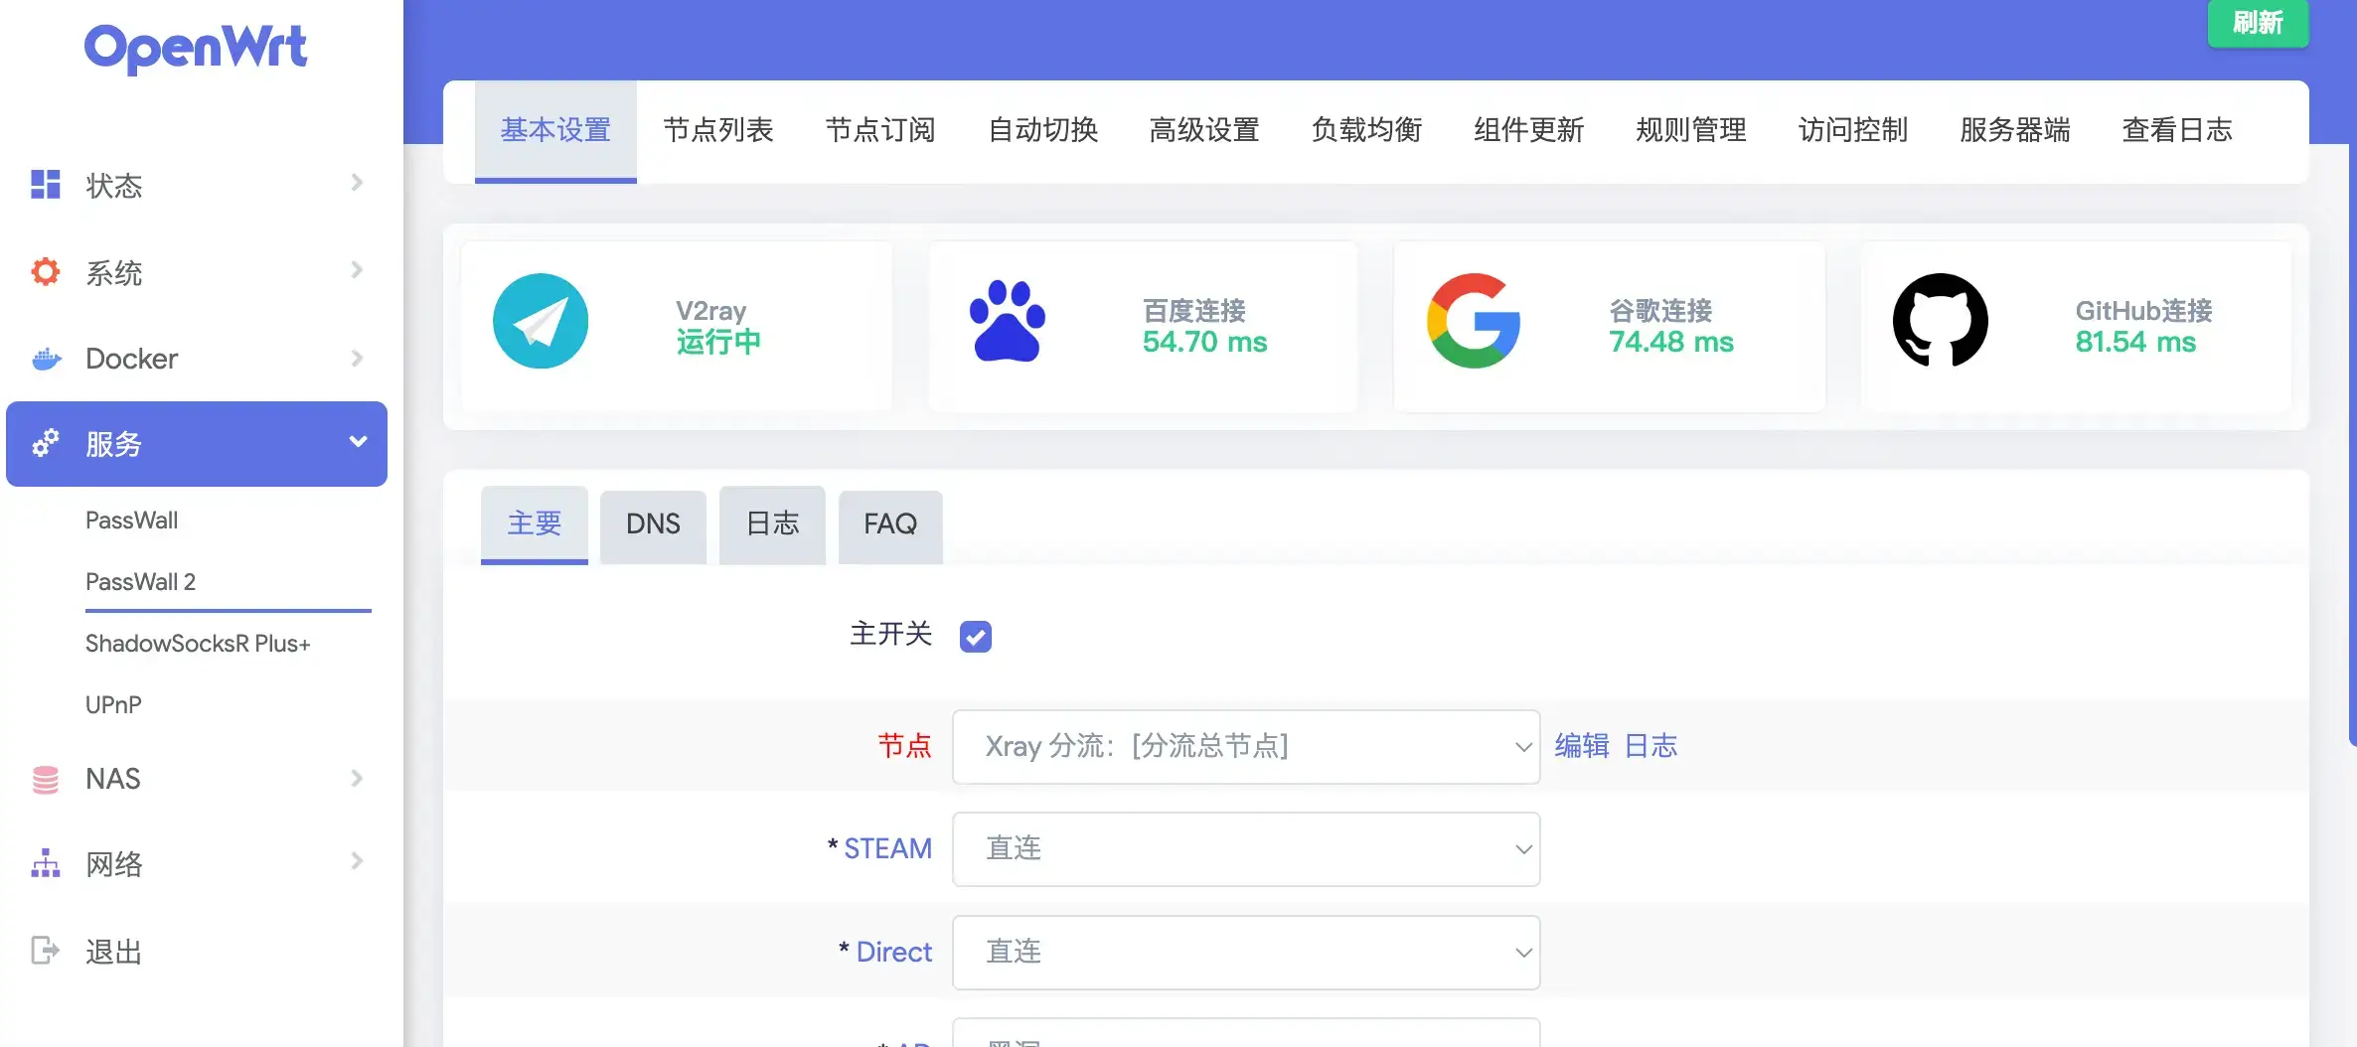2357x1047 pixels.
Task: Click the Baidu paw icon
Action: coord(1007,321)
